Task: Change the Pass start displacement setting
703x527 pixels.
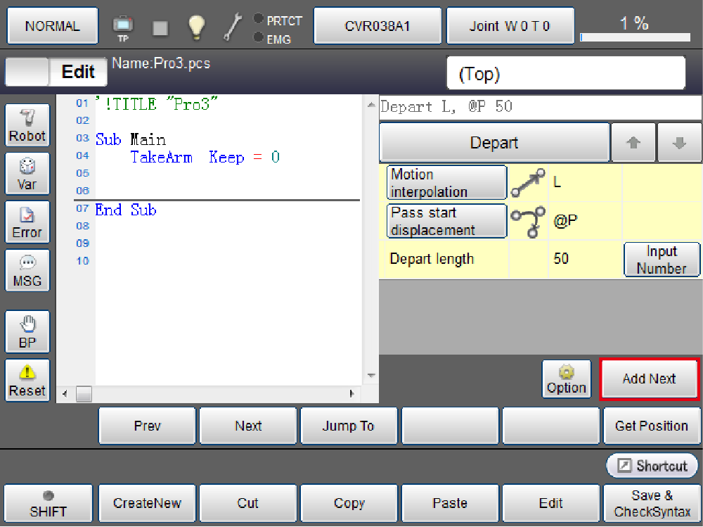Action: point(447,221)
